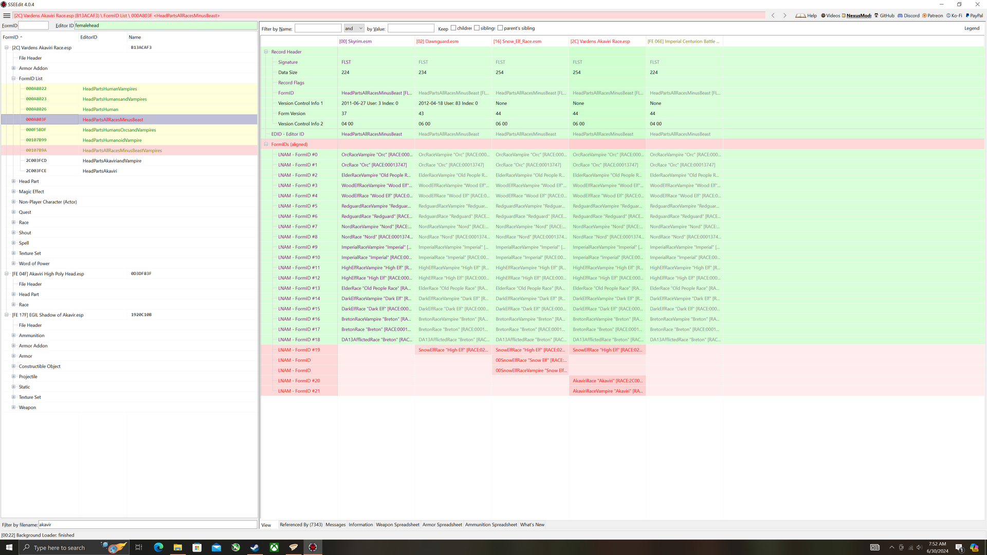Go forward with the right arrow navigation icon
The image size is (987, 555).
coord(785,15)
